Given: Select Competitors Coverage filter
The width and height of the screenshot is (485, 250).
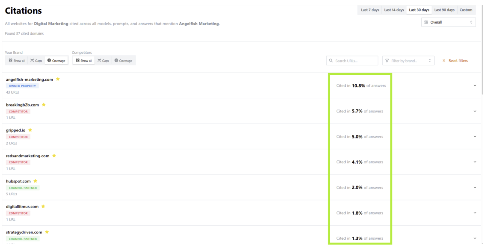Looking at the screenshot, I should click(x=124, y=61).
